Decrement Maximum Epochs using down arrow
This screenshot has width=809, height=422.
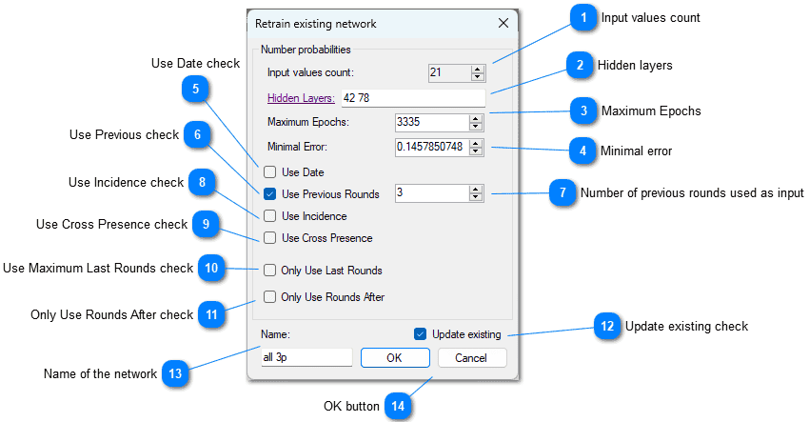[x=476, y=127]
